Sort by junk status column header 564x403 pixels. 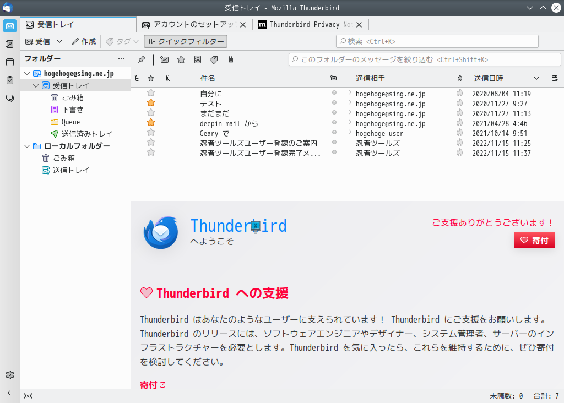pos(460,78)
